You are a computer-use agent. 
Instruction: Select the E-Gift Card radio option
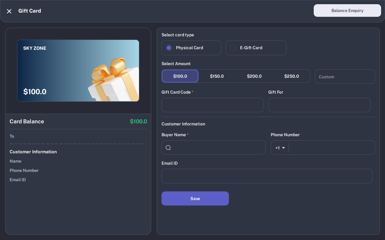256,48
